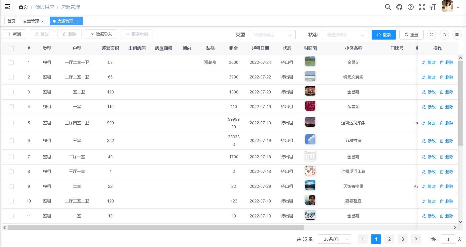
Task: Click the blue 搜索 button
Action: coord(384,35)
